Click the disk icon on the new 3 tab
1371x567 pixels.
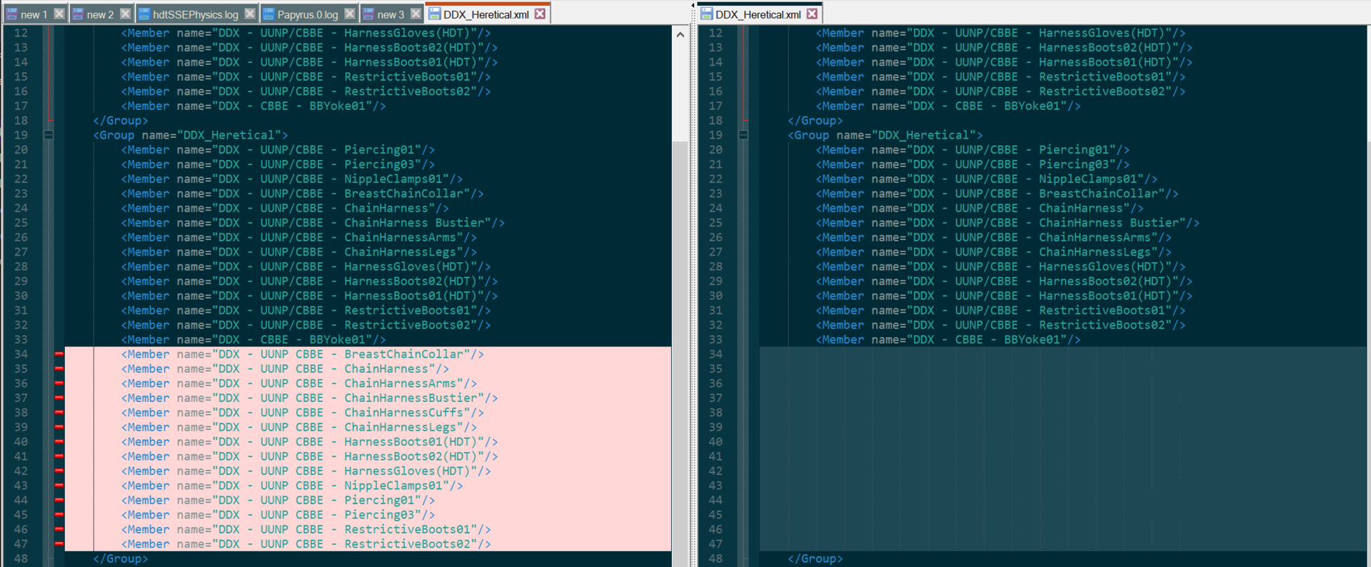pos(368,14)
